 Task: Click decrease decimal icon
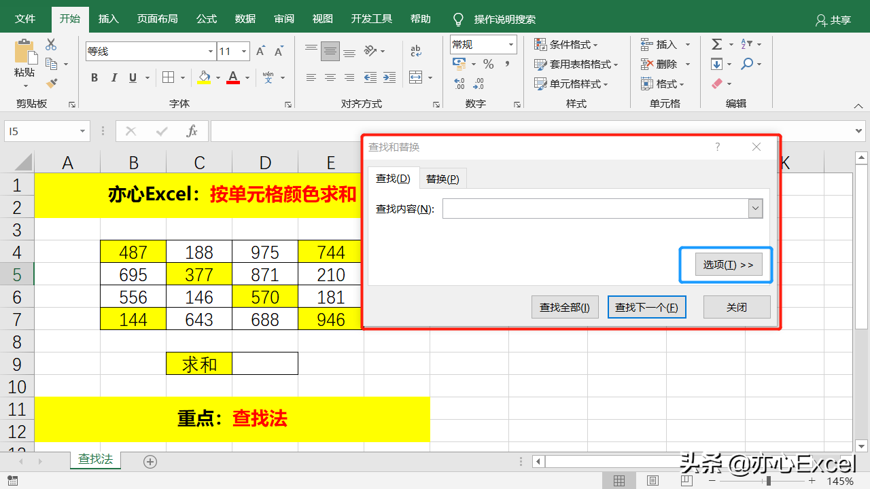[x=478, y=84]
